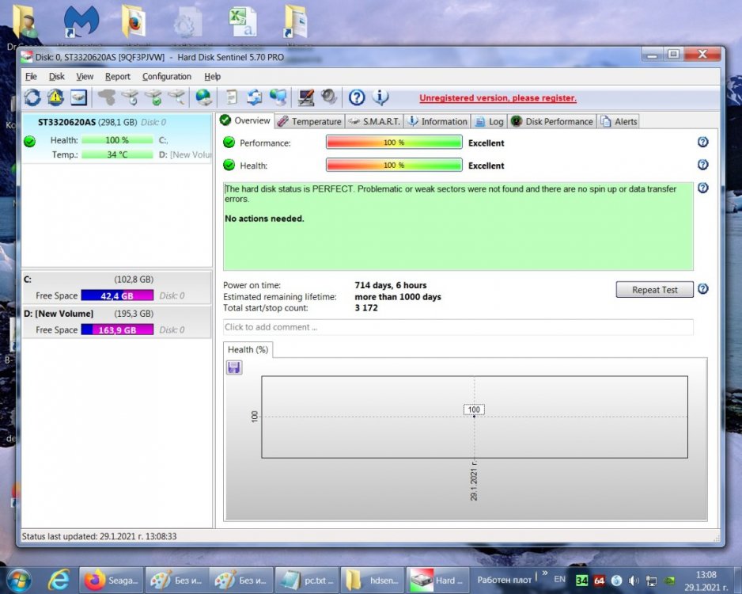Image resolution: width=742 pixels, height=594 pixels.
Task: Switch to the Temperature tab
Action: tap(309, 121)
